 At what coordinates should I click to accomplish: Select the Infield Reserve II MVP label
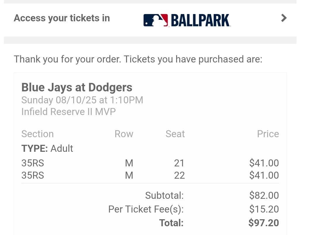(x=68, y=112)
